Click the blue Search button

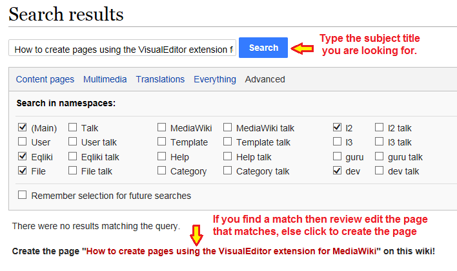click(x=263, y=48)
